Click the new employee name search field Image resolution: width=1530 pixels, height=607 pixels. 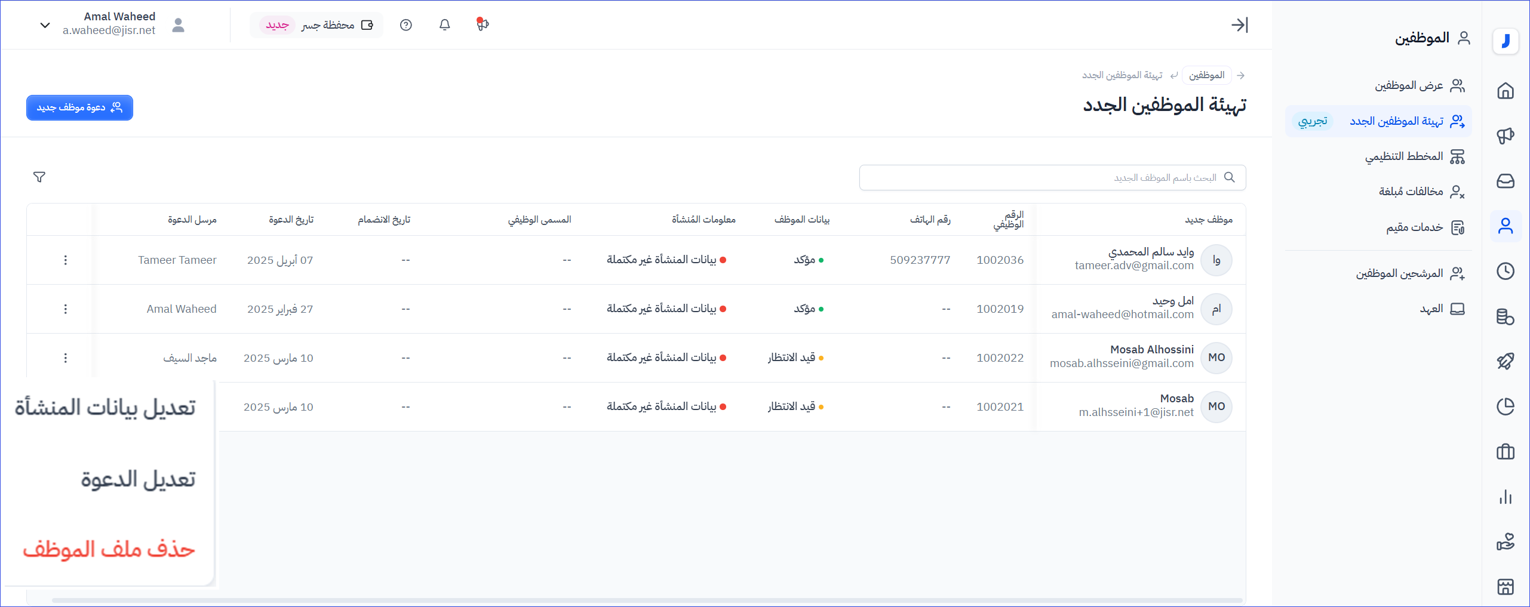[x=1045, y=178]
